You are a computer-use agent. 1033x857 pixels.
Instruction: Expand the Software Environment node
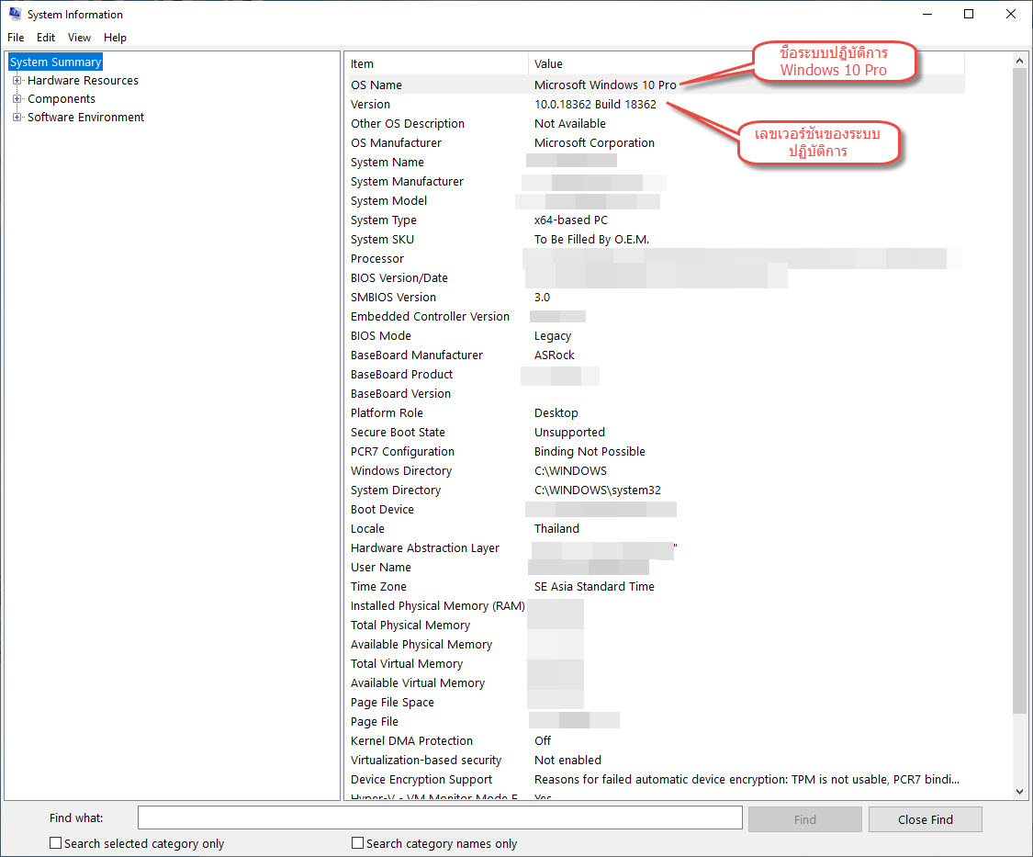(17, 118)
